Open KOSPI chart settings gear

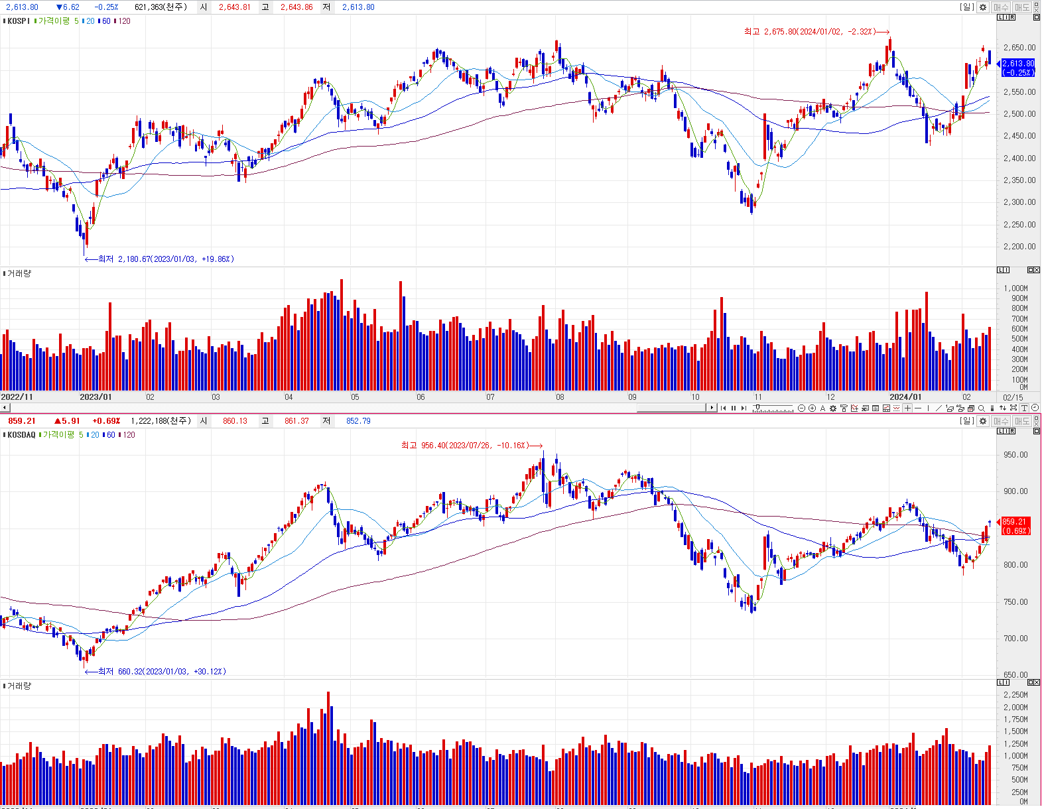[983, 7]
